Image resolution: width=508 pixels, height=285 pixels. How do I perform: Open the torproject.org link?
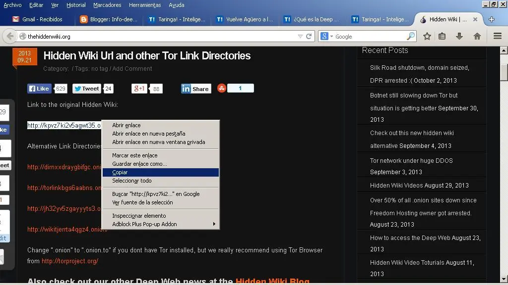pos(70,261)
